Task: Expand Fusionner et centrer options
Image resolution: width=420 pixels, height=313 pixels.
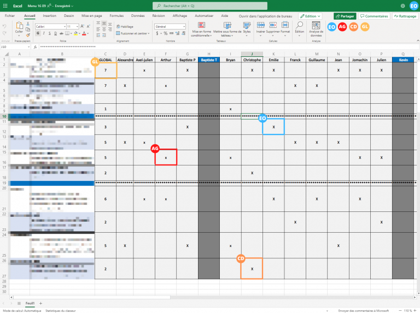Action: [x=148, y=33]
